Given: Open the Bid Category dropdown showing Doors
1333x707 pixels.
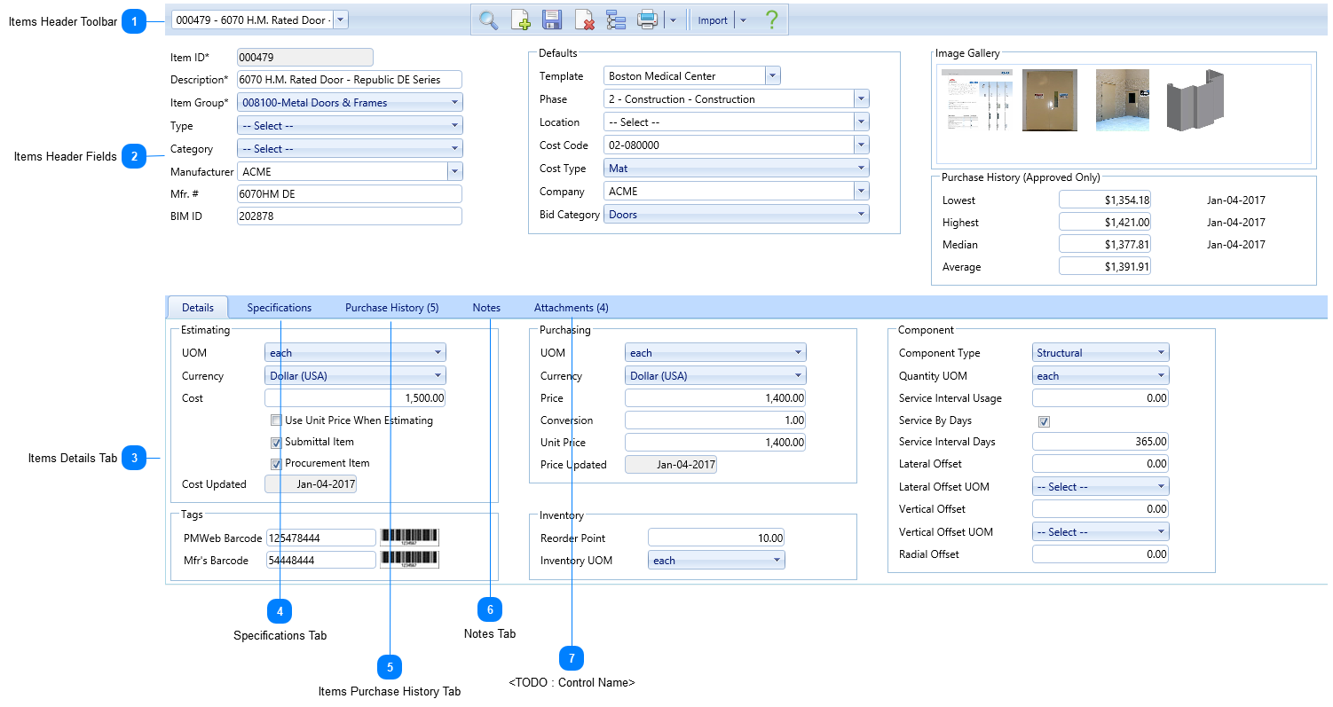Looking at the screenshot, I should 737,214.
